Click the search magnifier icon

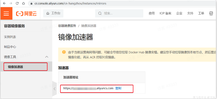100,13
